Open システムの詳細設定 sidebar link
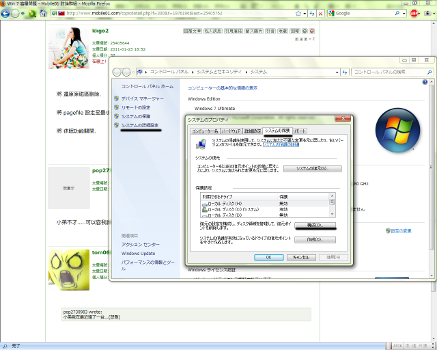 140,125
